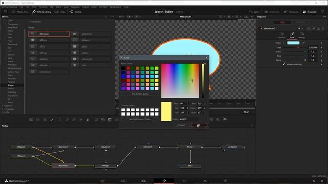Add a Text+ node from the toolbar
This screenshot has width=328, height=184.
[45, 120]
